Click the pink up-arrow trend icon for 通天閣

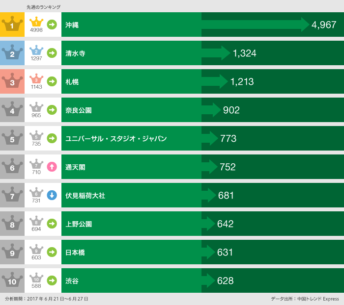(52, 167)
